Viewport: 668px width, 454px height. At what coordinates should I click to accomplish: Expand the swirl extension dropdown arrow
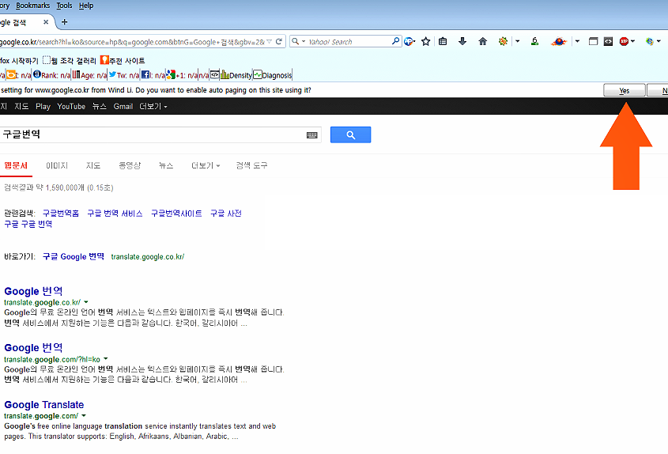click(659, 41)
